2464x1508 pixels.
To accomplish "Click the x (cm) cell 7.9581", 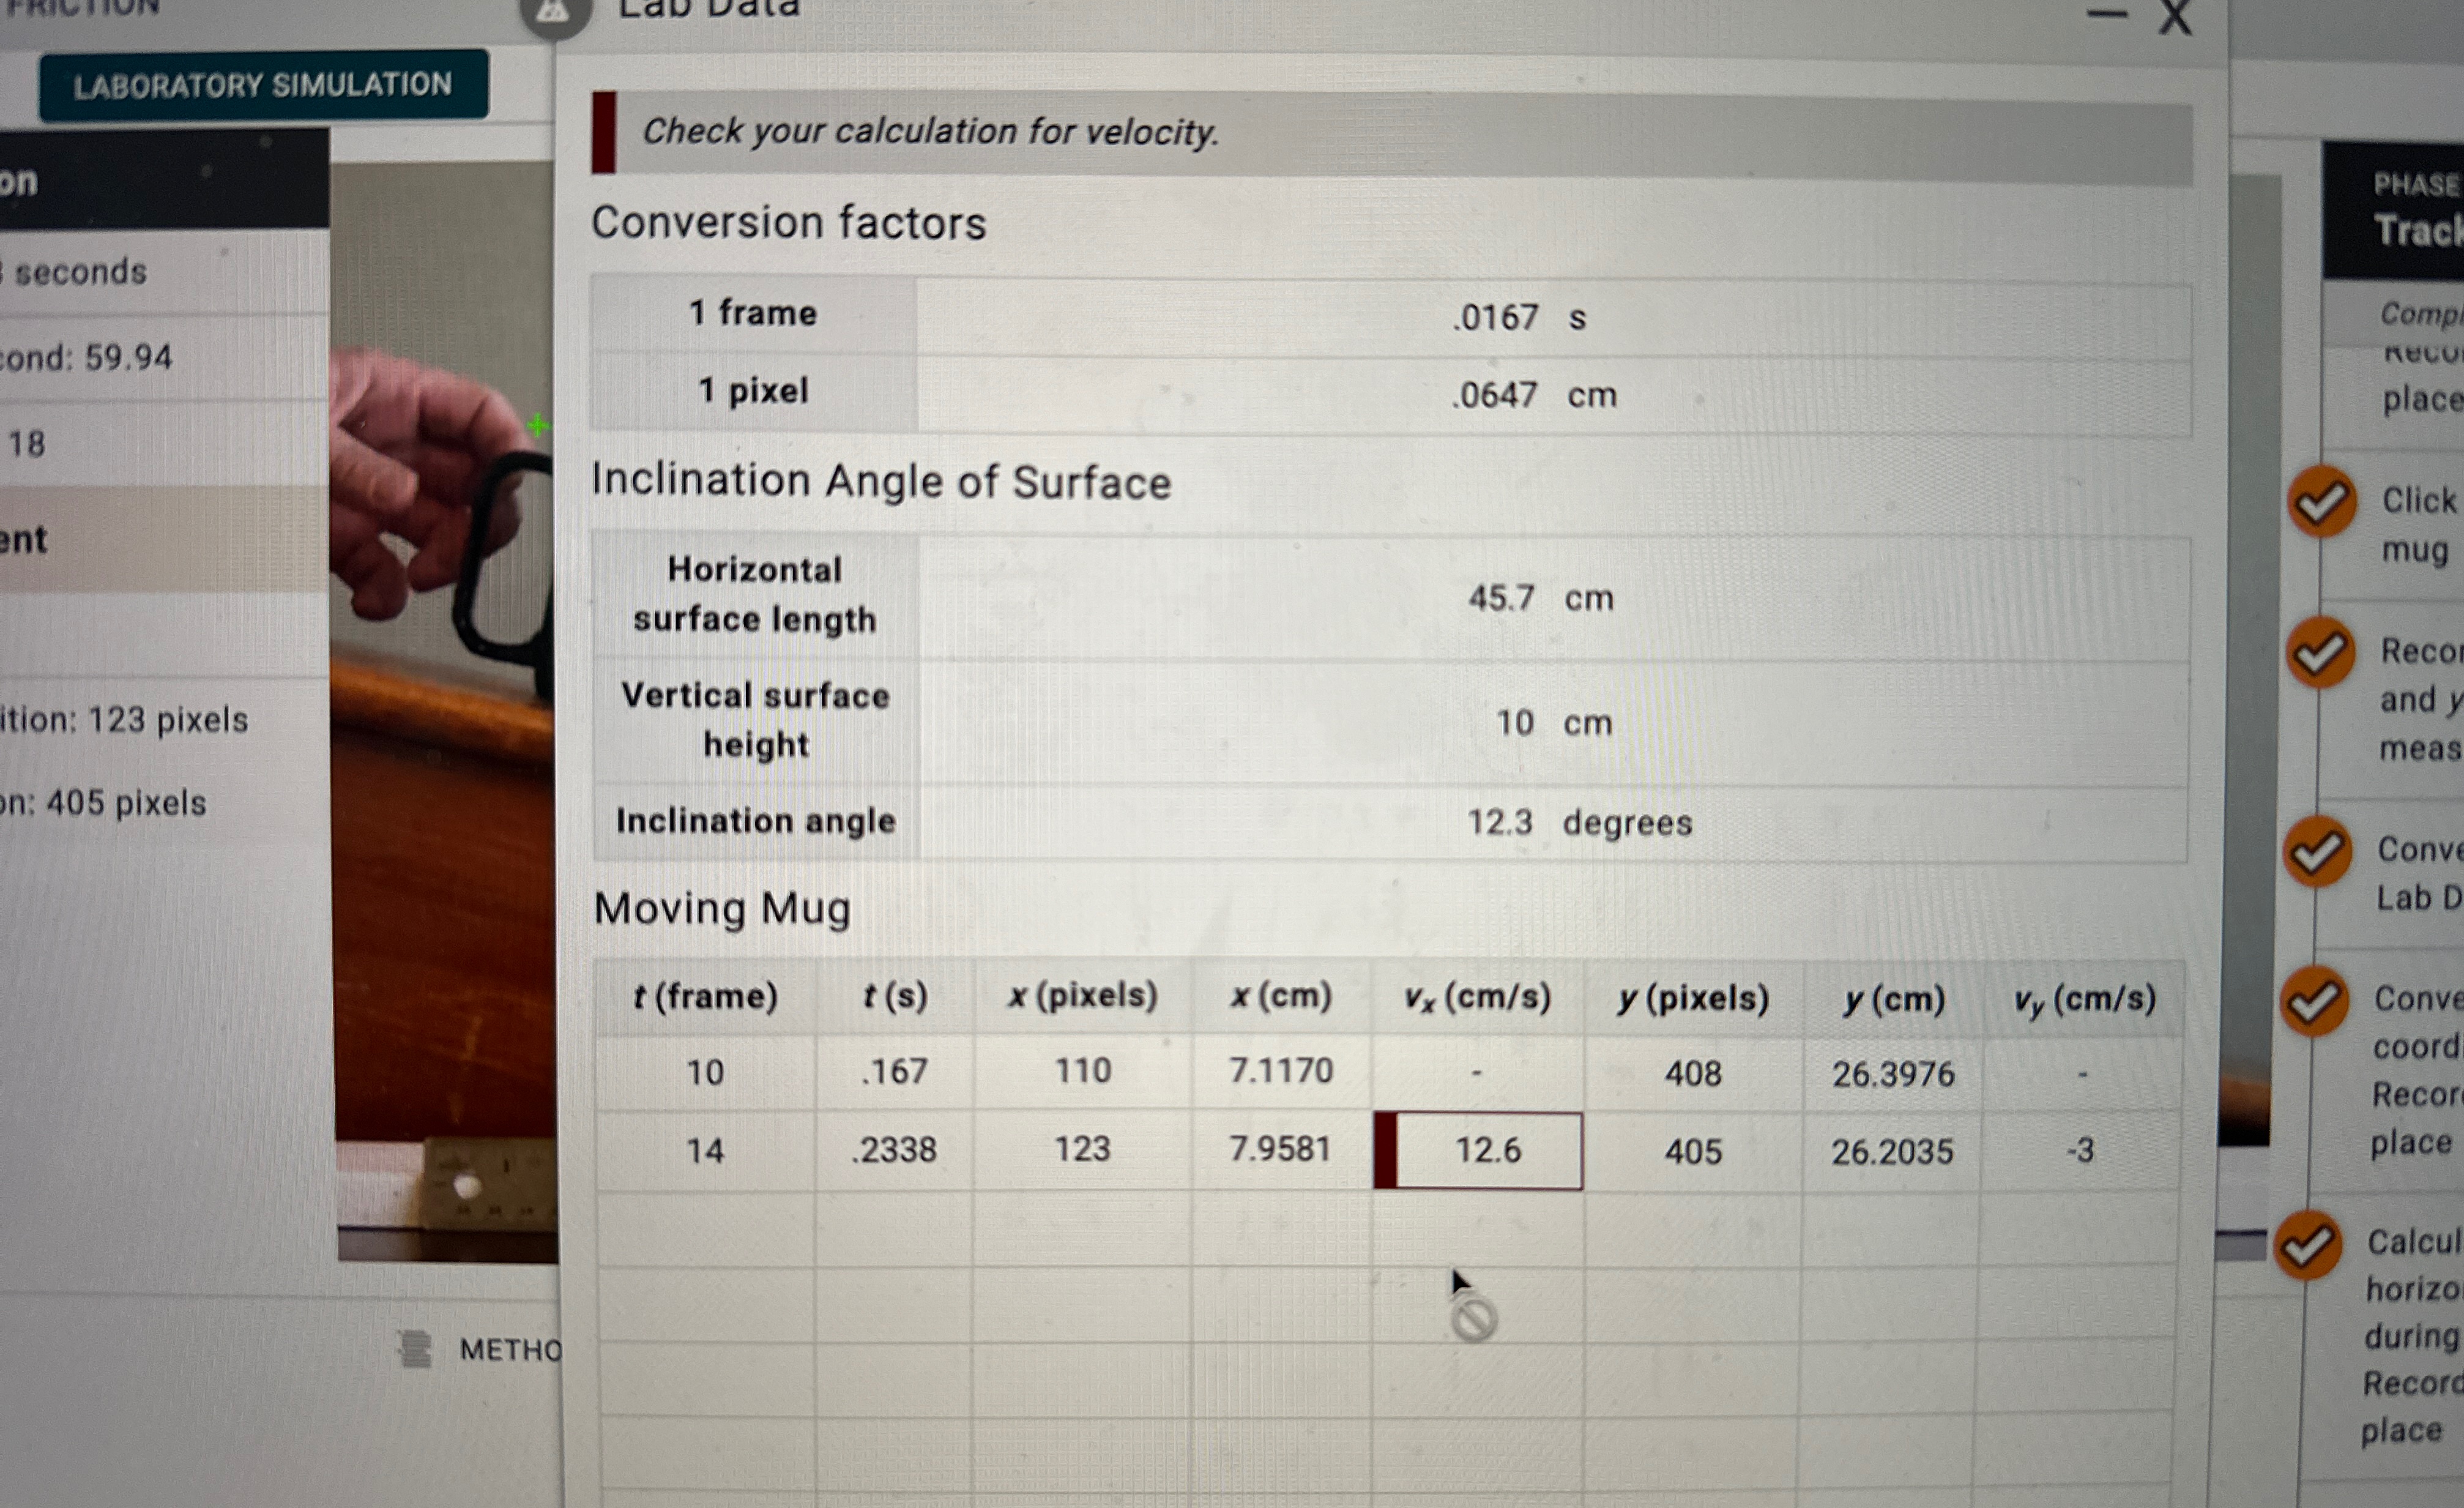I will click(x=1281, y=1149).
